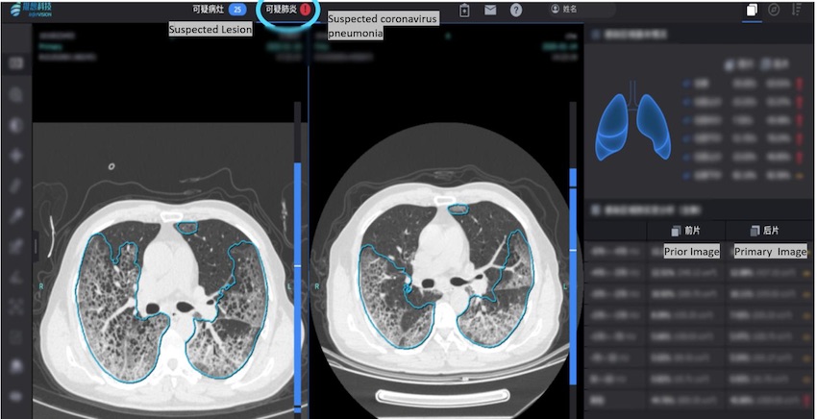Image resolution: width=817 pixels, height=419 pixels.
Task: Open help via the question mark icon
Action: tap(516, 10)
